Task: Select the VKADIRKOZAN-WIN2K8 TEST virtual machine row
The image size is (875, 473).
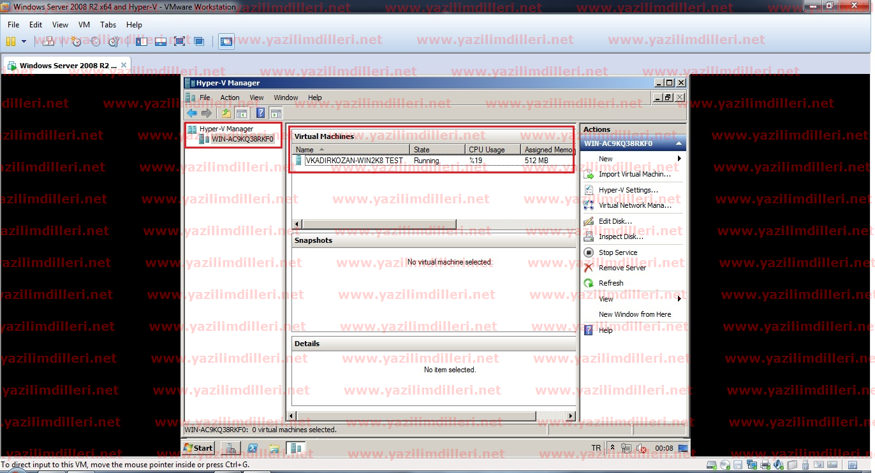Action: 354,161
